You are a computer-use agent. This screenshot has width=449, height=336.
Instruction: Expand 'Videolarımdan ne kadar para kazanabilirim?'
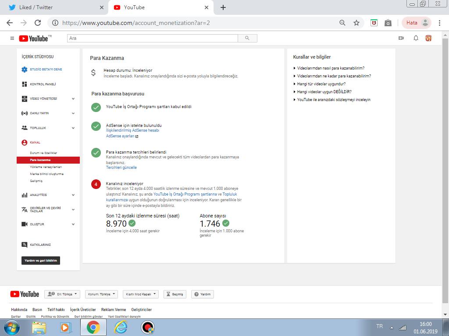(x=332, y=76)
